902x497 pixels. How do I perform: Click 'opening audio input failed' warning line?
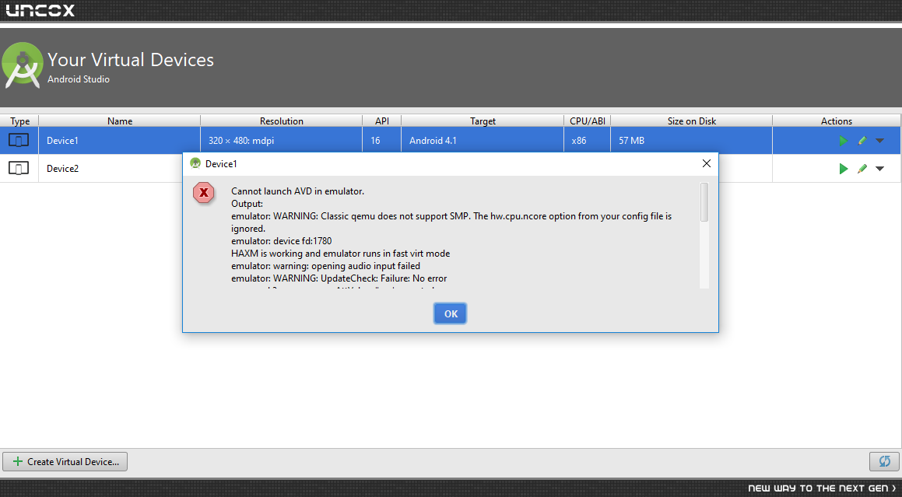tap(325, 266)
